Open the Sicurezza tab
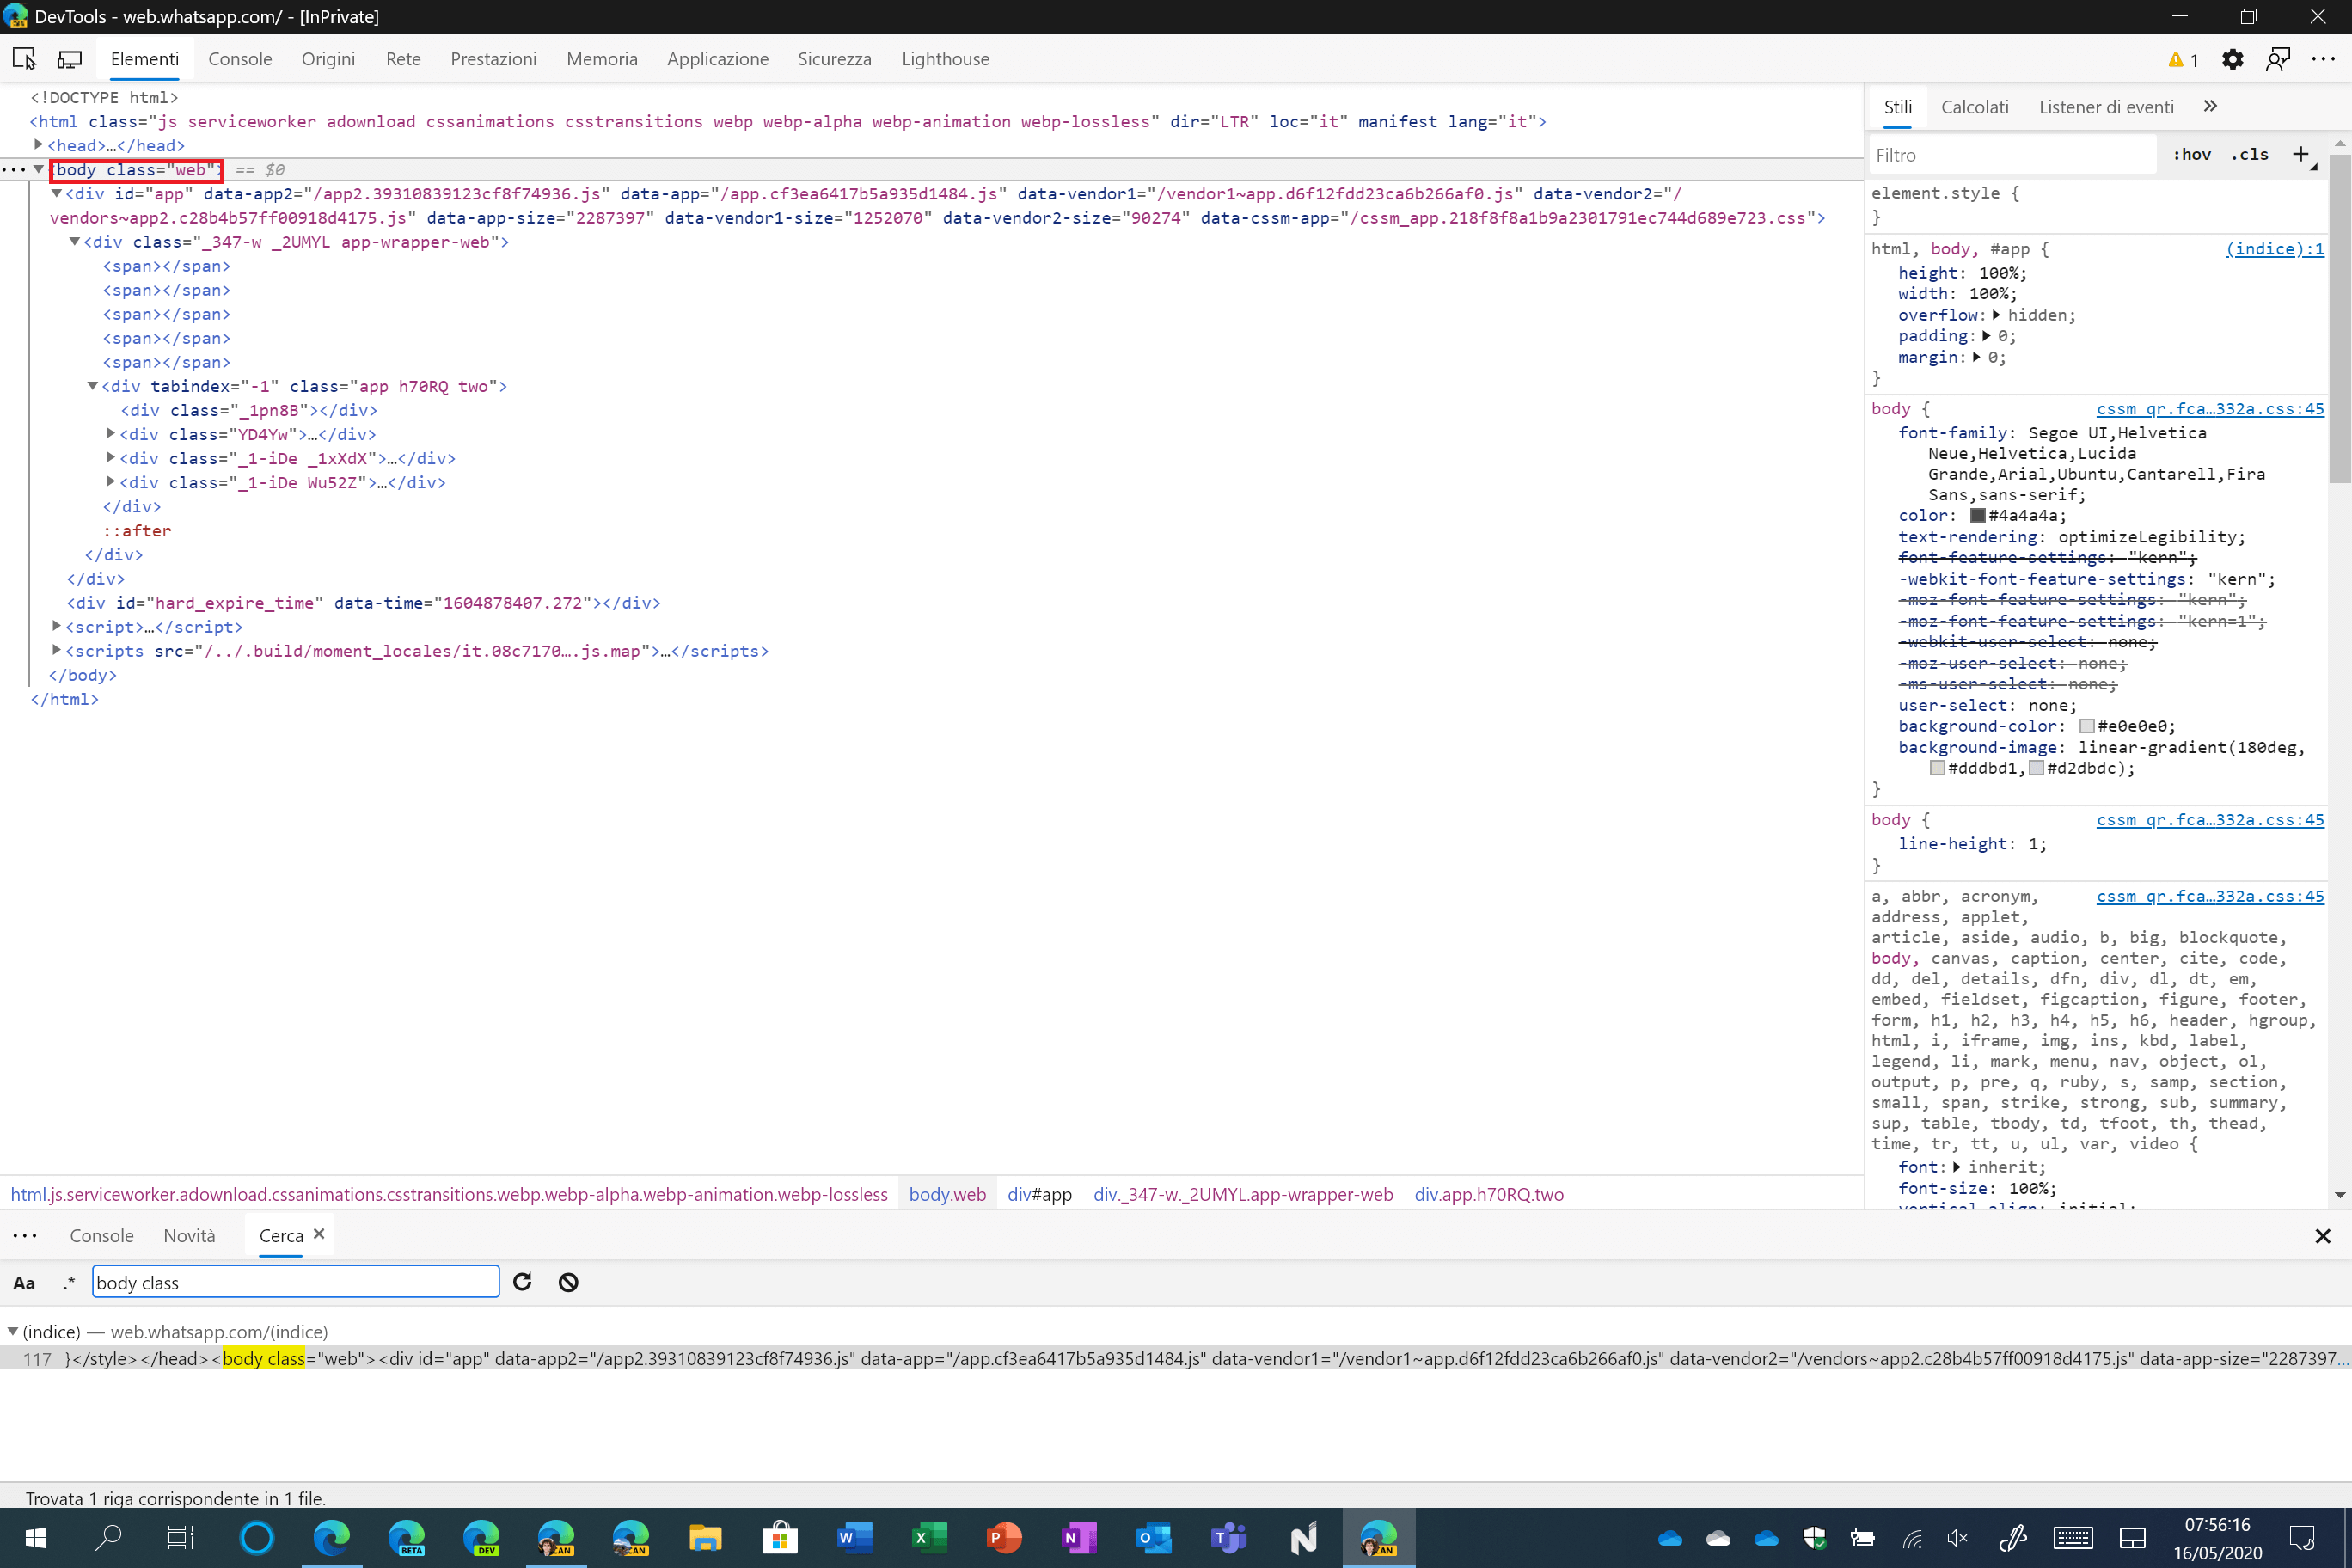Viewport: 2352px width, 1568px height. point(835,59)
